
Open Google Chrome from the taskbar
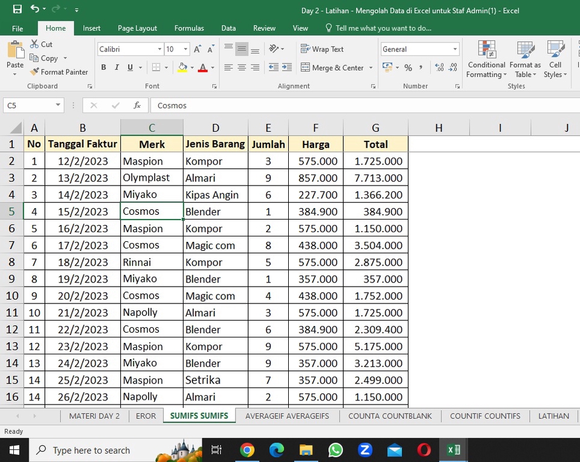[246, 450]
